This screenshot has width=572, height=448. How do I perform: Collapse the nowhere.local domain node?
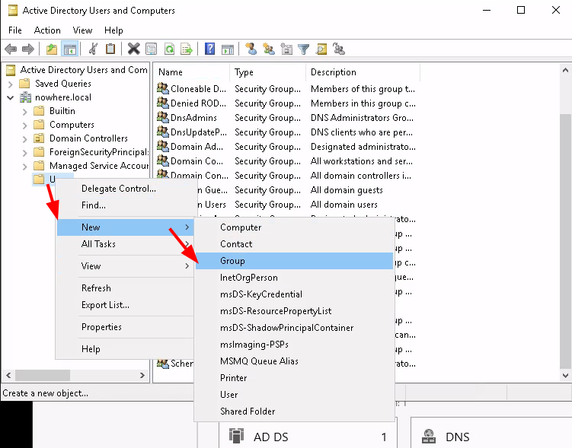pos(11,97)
